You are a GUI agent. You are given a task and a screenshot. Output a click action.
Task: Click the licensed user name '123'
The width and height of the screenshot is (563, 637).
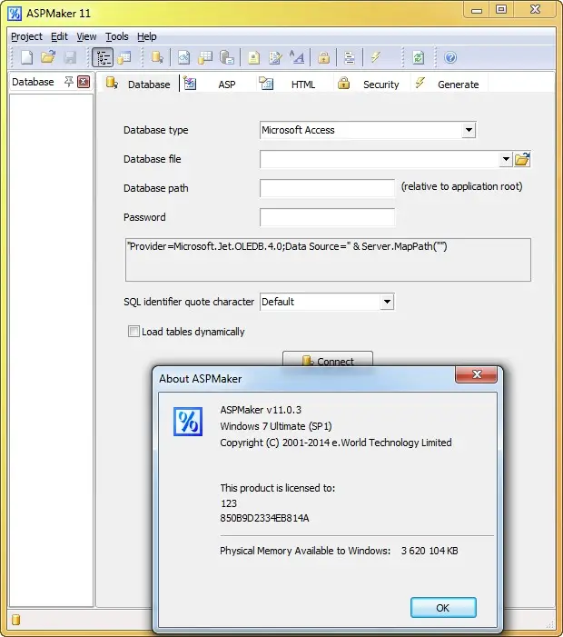tap(229, 503)
